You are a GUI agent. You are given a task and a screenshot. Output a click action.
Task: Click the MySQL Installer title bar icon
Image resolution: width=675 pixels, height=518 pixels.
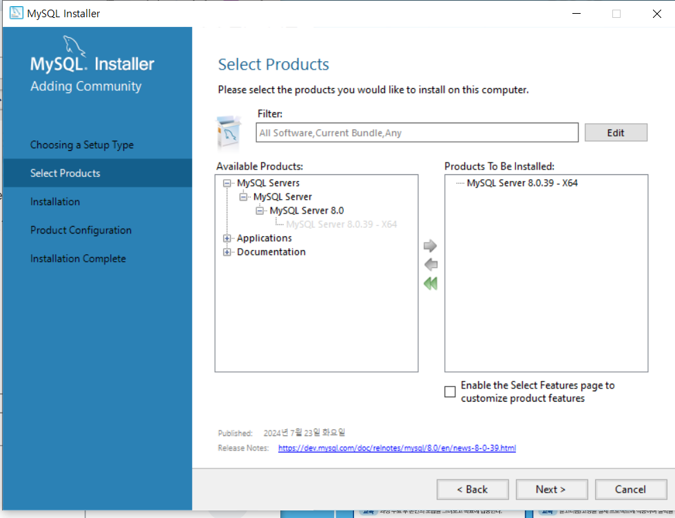tap(17, 13)
